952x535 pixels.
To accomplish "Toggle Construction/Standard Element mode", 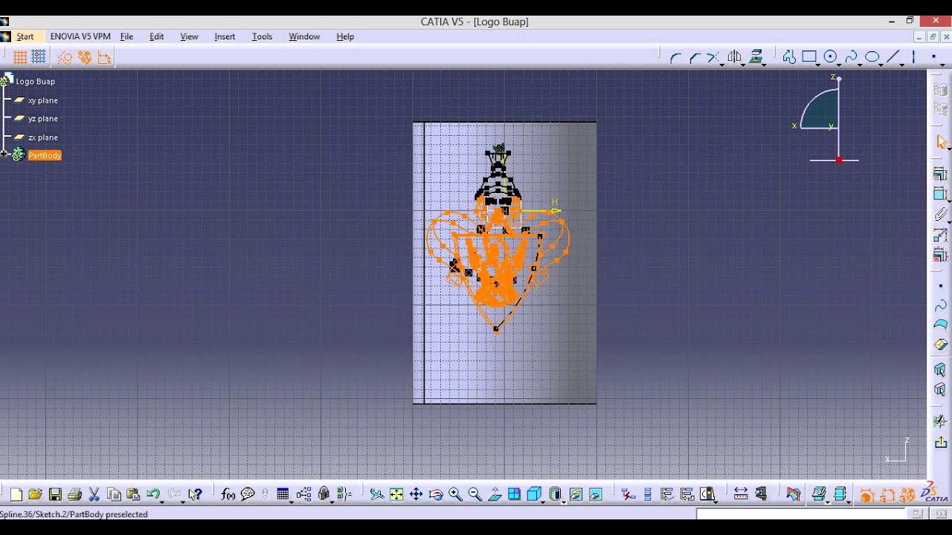I will pos(65,57).
